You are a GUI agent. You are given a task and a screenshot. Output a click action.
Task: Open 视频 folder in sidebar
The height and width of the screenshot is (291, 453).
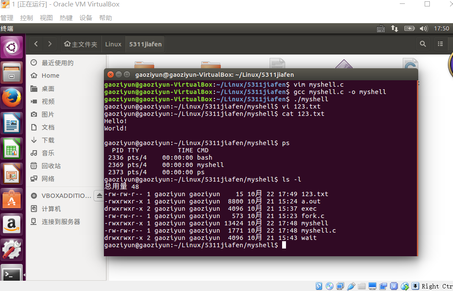pyautogui.click(x=67, y=101)
